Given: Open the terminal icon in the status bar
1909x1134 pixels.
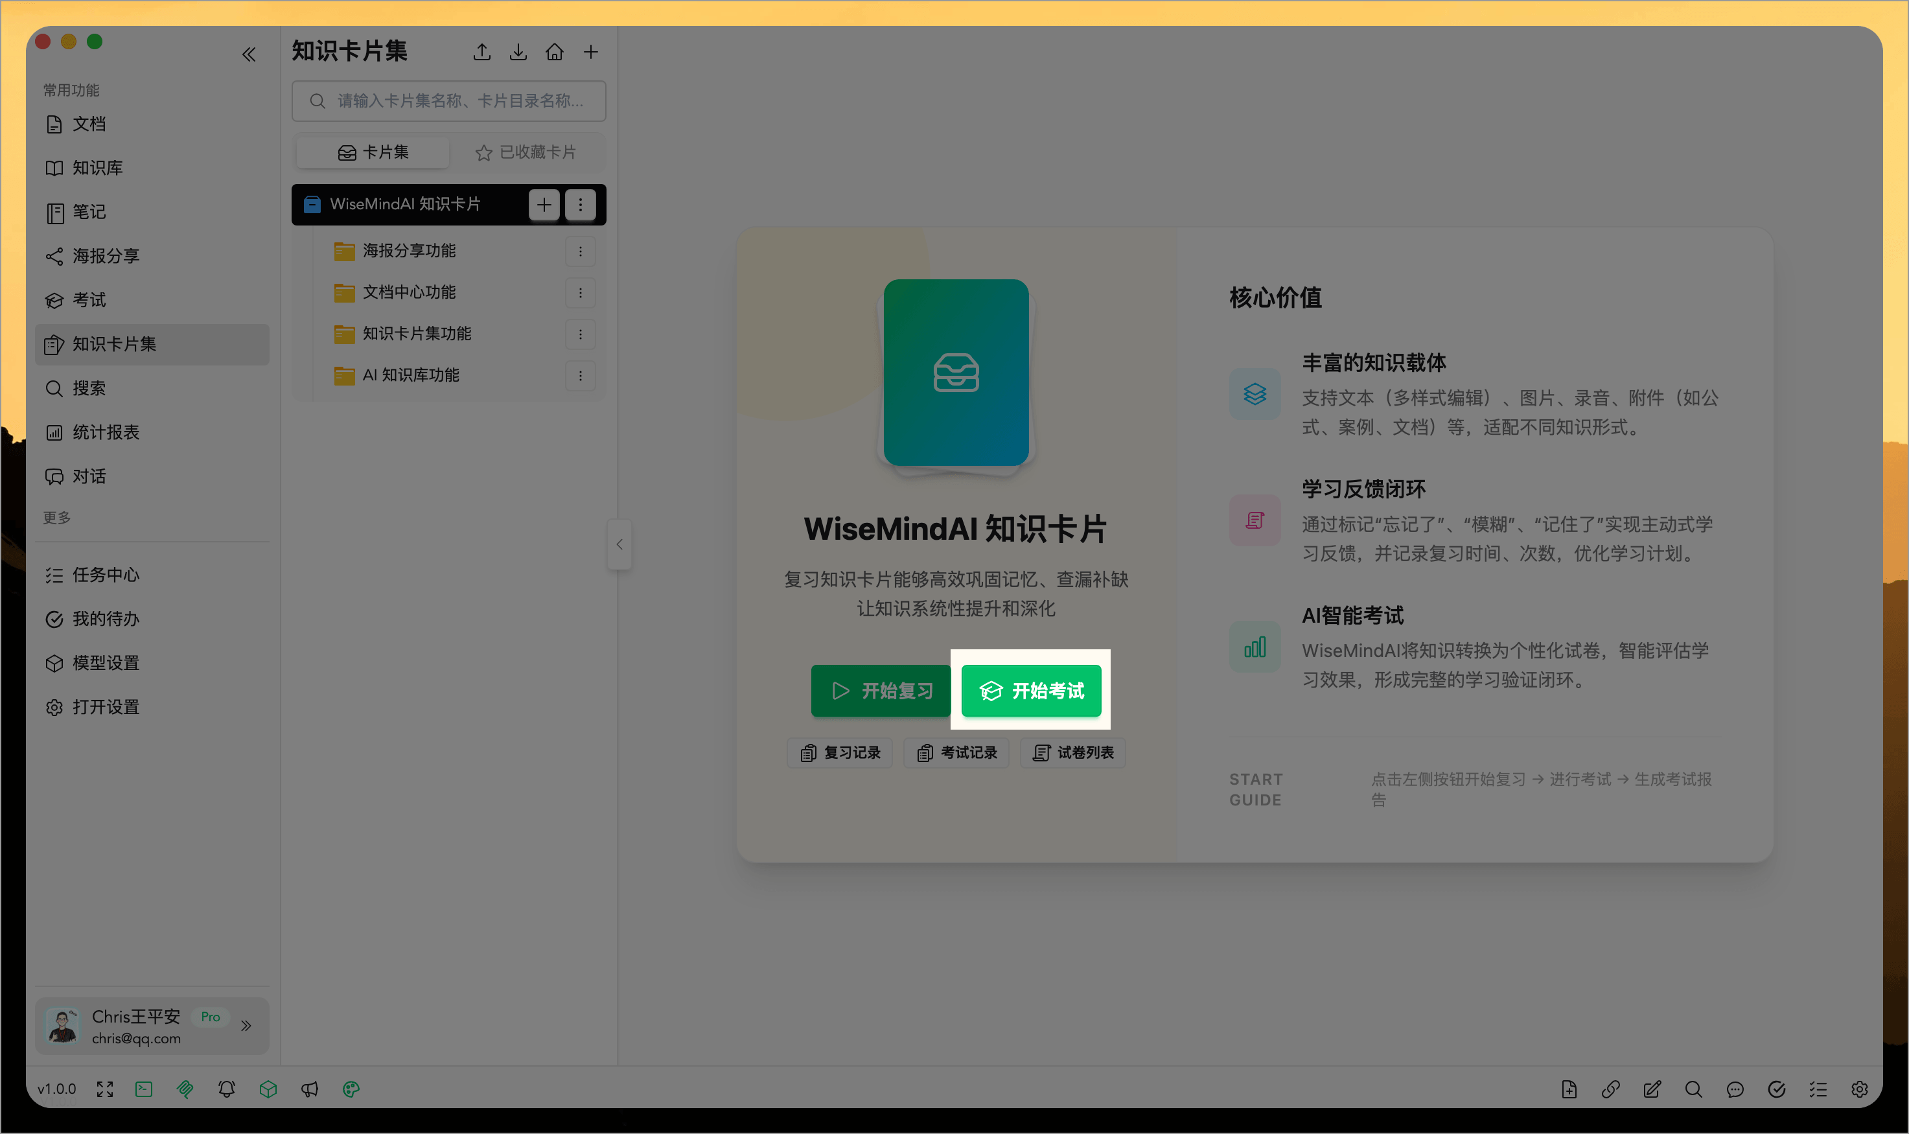Looking at the screenshot, I should coord(144,1089).
